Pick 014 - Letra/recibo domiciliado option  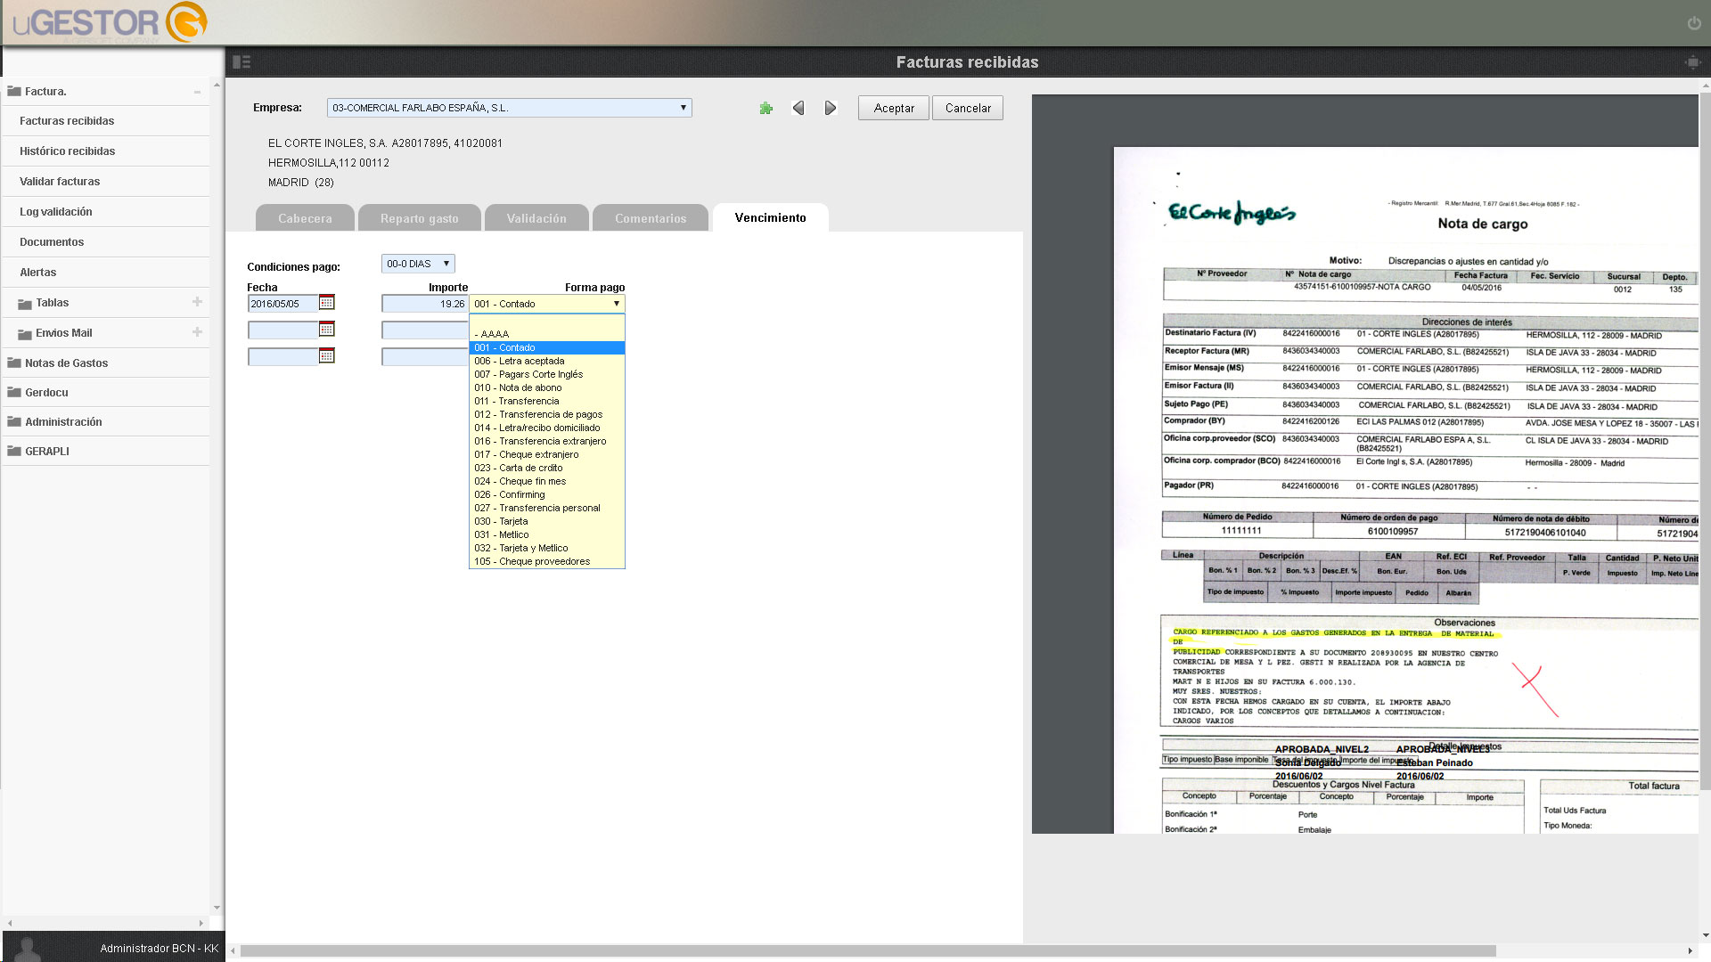coord(546,428)
